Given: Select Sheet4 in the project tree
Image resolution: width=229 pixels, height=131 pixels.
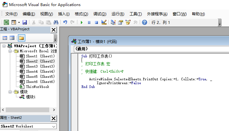Looking at the screenshot, I should 40,71.
